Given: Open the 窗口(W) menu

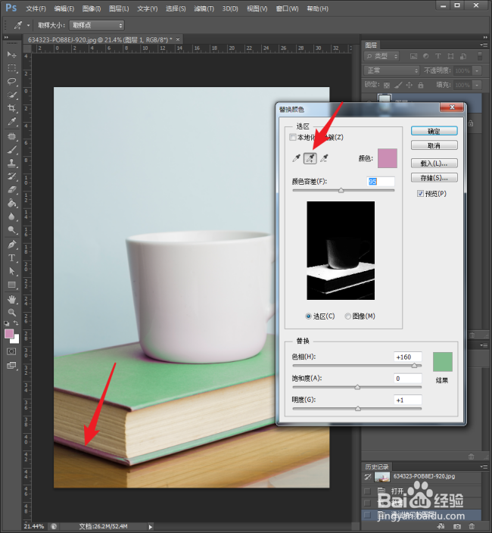Looking at the screenshot, I should click(x=287, y=8).
